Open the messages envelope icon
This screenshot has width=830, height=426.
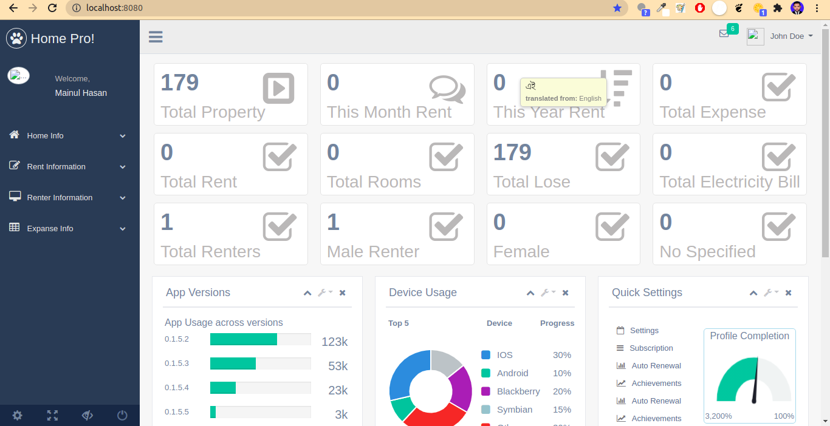[725, 33]
